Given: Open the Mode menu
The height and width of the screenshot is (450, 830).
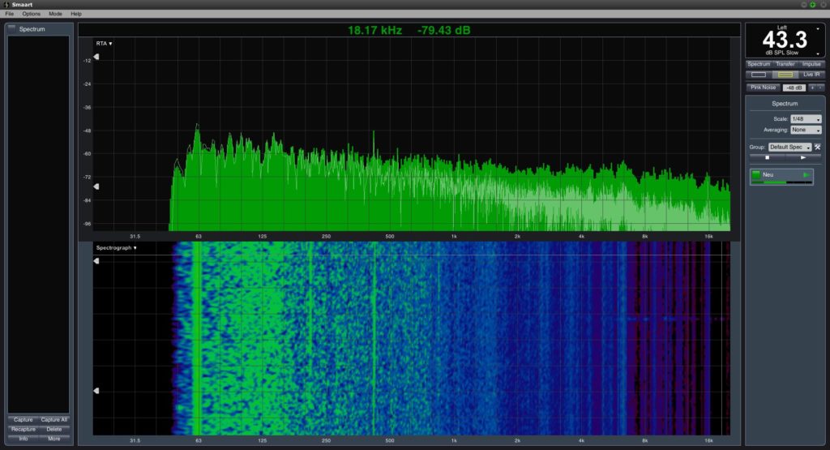Looking at the screenshot, I should coord(55,14).
